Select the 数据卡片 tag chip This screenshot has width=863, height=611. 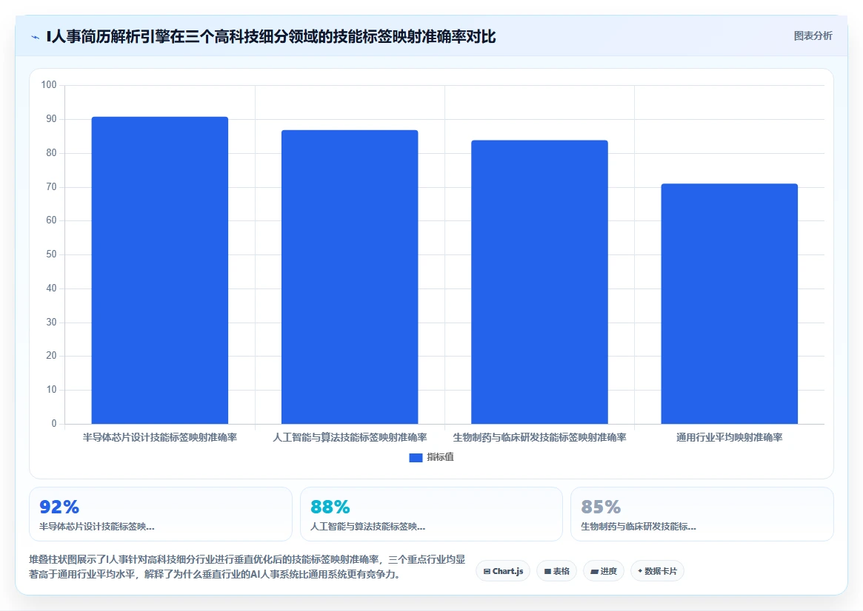coord(657,571)
